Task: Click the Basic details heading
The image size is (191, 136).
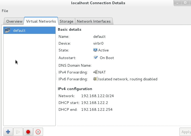Action: [70, 29]
